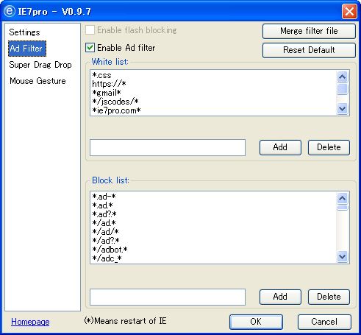Focus the block list entry input field
This screenshot has height=335, width=361.
coord(168,297)
